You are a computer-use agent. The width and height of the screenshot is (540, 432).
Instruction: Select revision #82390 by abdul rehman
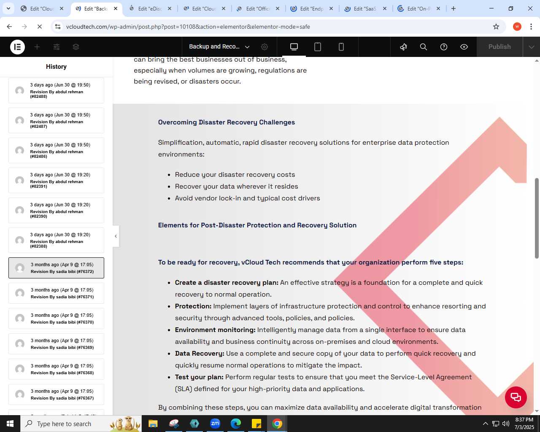click(x=56, y=210)
